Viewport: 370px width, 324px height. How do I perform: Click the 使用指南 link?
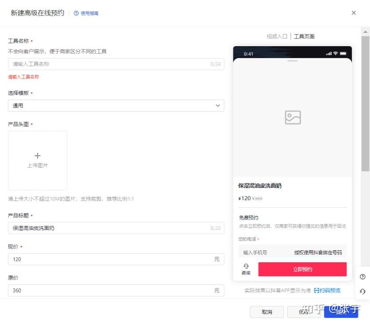point(90,13)
